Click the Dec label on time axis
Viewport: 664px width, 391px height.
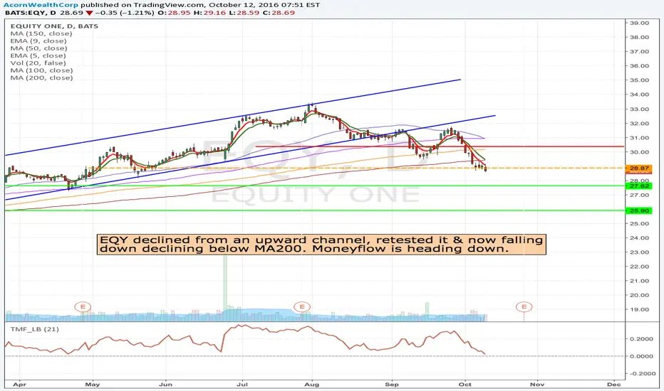coord(614,384)
